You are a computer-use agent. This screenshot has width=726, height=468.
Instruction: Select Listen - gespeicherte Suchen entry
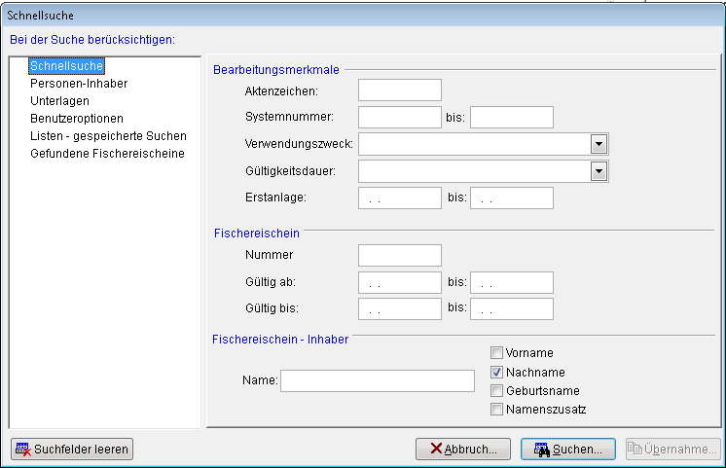(108, 136)
